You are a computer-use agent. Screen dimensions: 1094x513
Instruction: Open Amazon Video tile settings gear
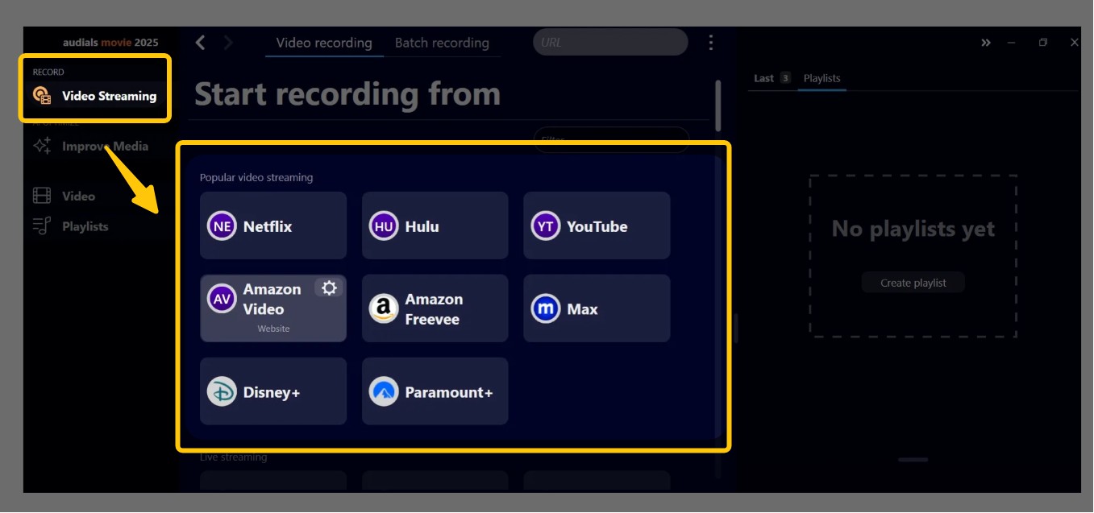(329, 288)
